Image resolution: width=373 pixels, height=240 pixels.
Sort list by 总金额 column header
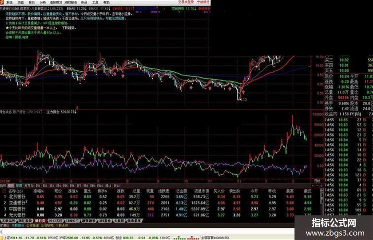tap(182, 191)
